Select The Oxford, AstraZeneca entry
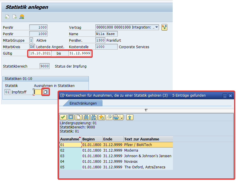 coord(116,167)
